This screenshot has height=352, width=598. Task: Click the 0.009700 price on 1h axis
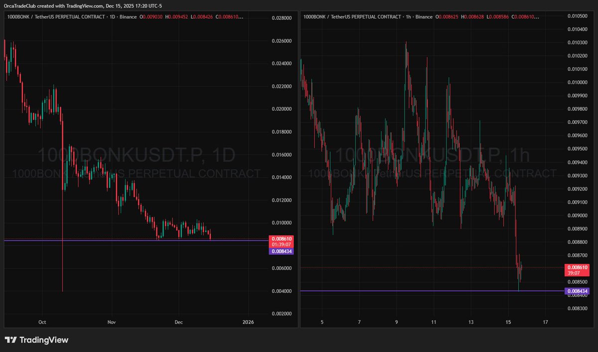578,122
